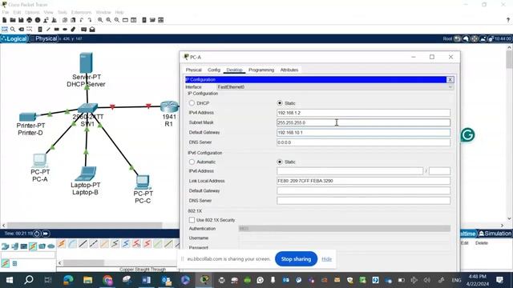Select Static radio button for IPv4

click(280, 103)
